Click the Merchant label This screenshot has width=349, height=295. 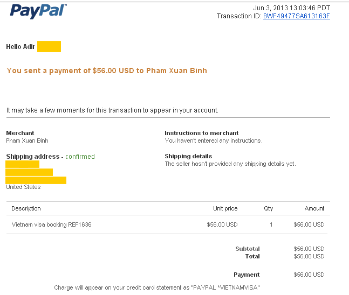click(20, 133)
